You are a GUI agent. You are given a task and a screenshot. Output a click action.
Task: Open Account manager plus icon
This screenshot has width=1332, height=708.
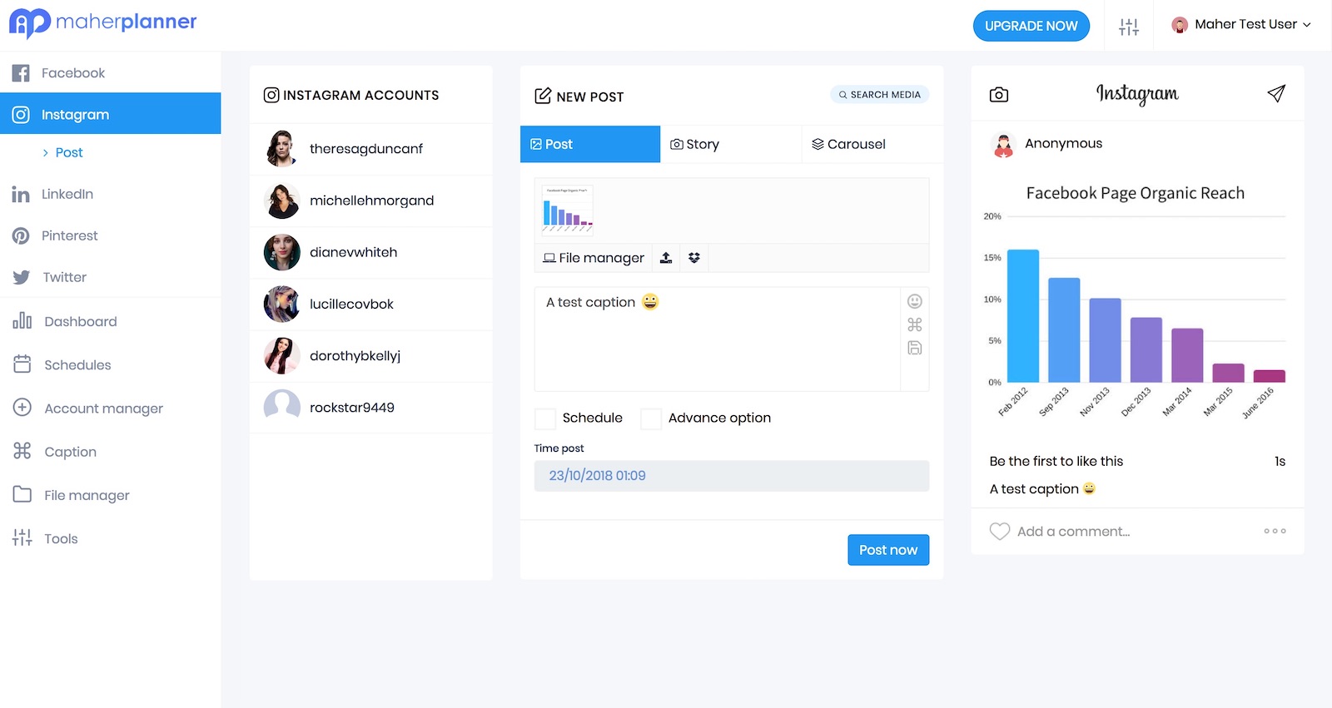[x=22, y=408]
